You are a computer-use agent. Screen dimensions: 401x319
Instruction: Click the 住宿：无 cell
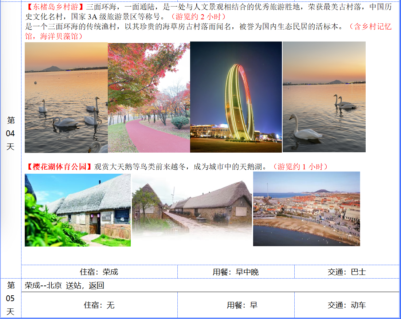[99, 305]
